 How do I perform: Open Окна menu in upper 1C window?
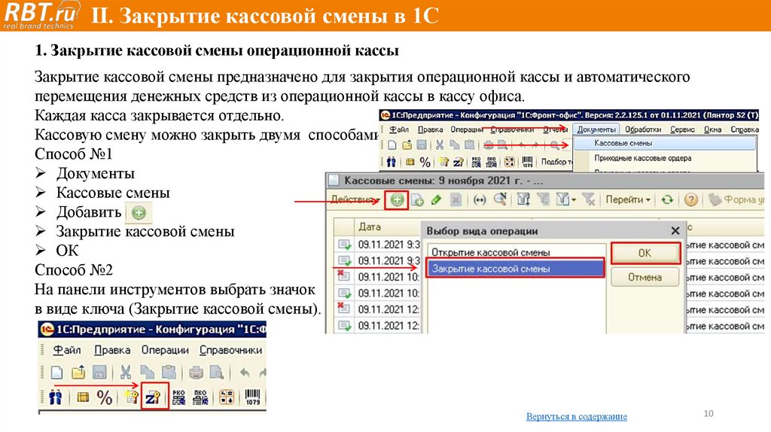click(x=712, y=129)
